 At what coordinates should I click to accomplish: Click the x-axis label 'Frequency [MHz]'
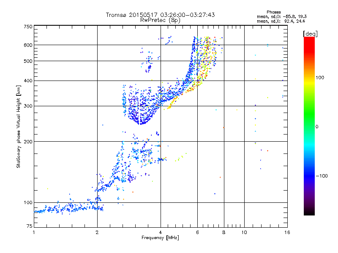pyautogui.click(x=160, y=238)
